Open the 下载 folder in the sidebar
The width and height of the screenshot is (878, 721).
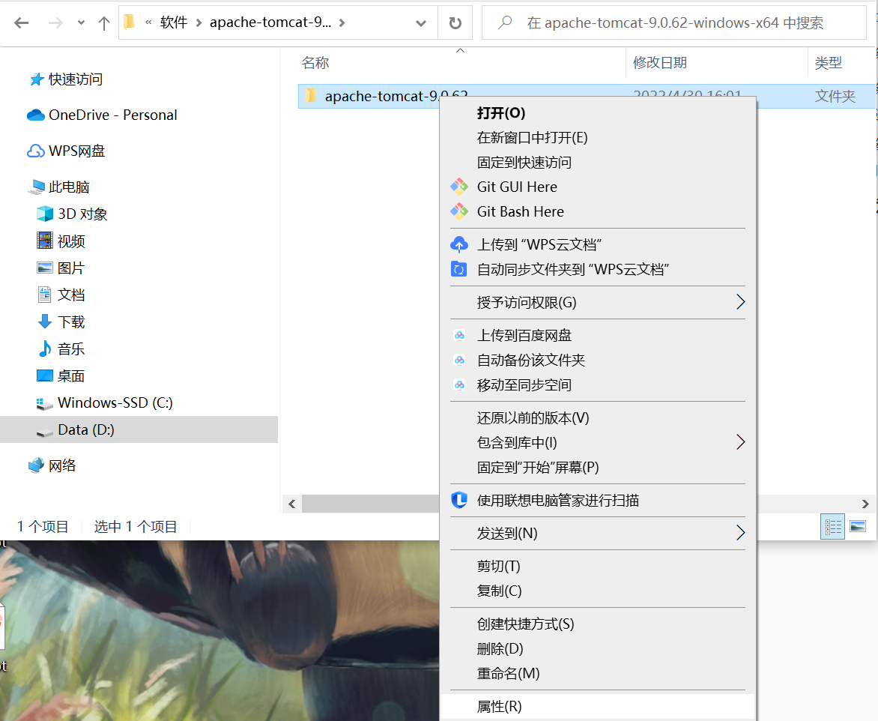61,322
